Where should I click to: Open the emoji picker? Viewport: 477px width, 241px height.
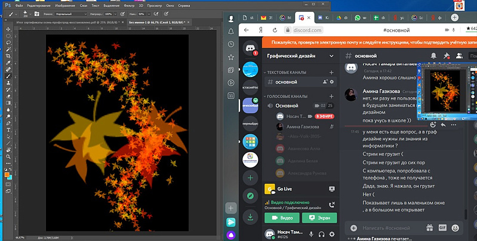point(455,228)
